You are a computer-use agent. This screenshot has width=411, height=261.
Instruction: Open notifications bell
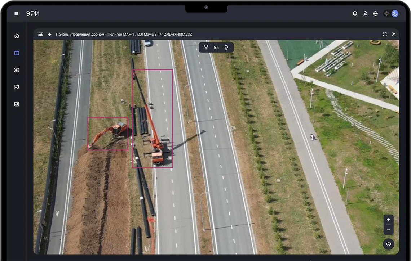tap(355, 14)
